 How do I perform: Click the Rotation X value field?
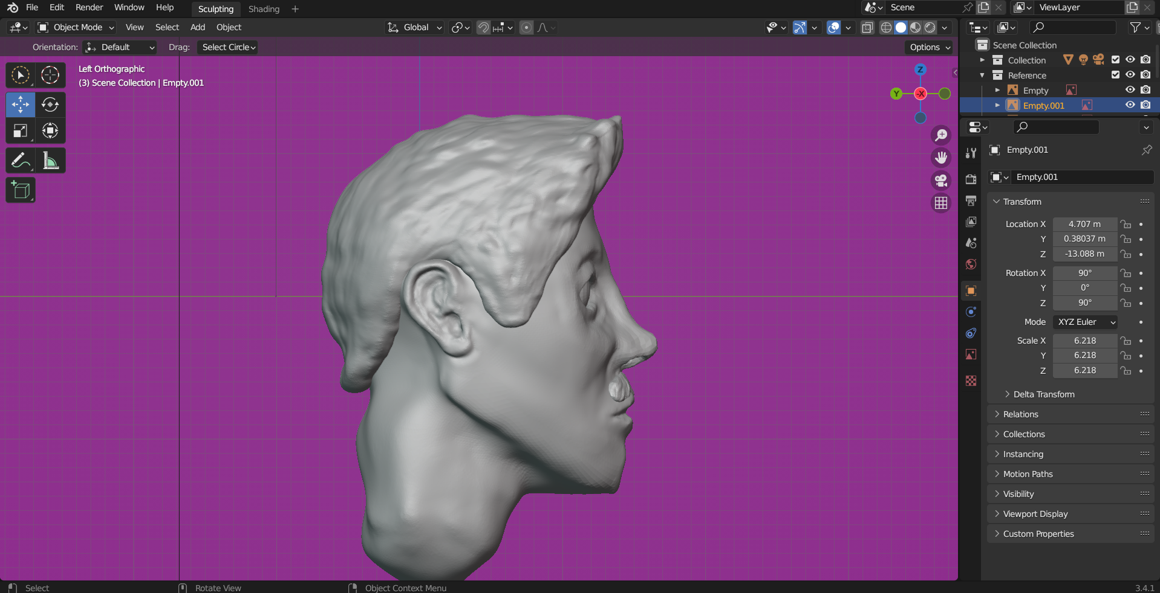coord(1084,273)
